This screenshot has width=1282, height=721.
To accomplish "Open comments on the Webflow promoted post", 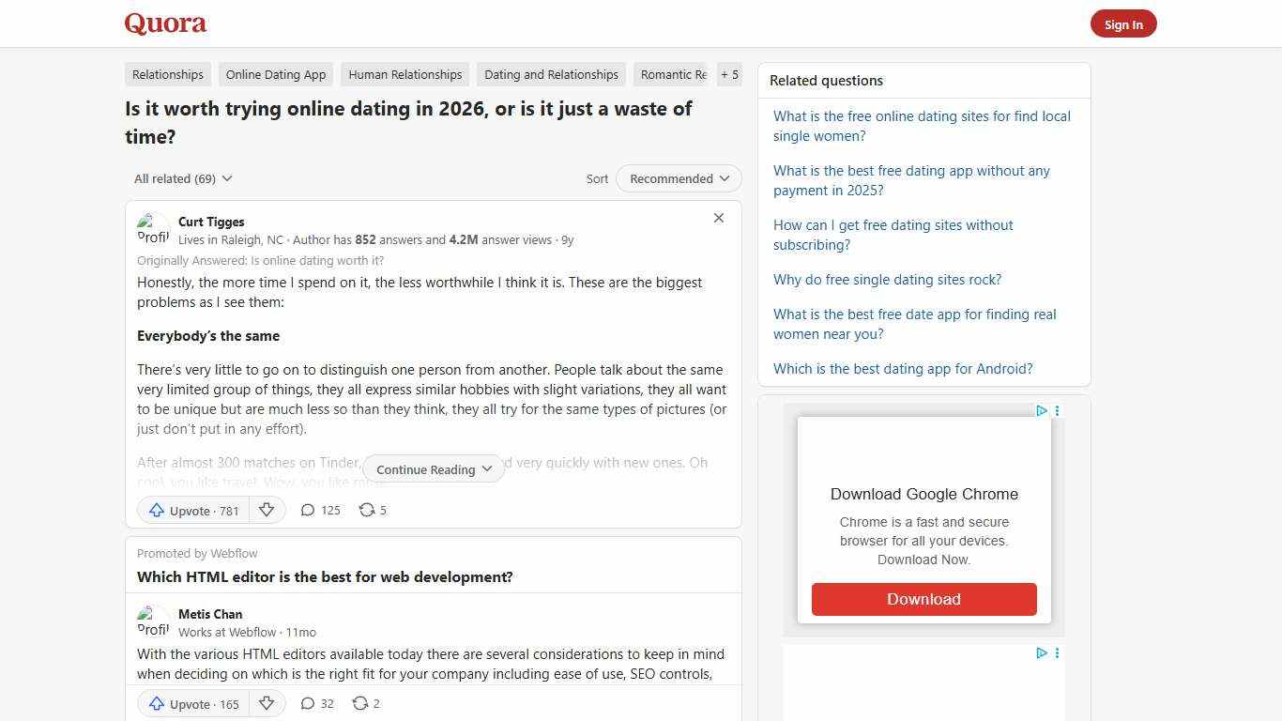I will 315,703.
